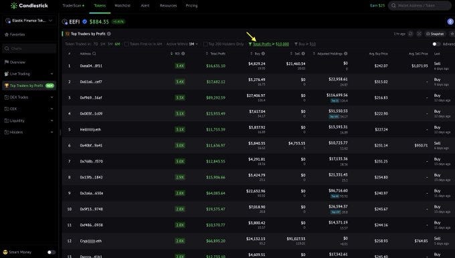455x258 pixels.
Task: Click the green NEW badge in sidebar
Action: [x=50, y=86]
